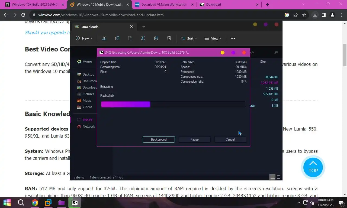Select Videos in Explorer sidebar

[x=85, y=107]
